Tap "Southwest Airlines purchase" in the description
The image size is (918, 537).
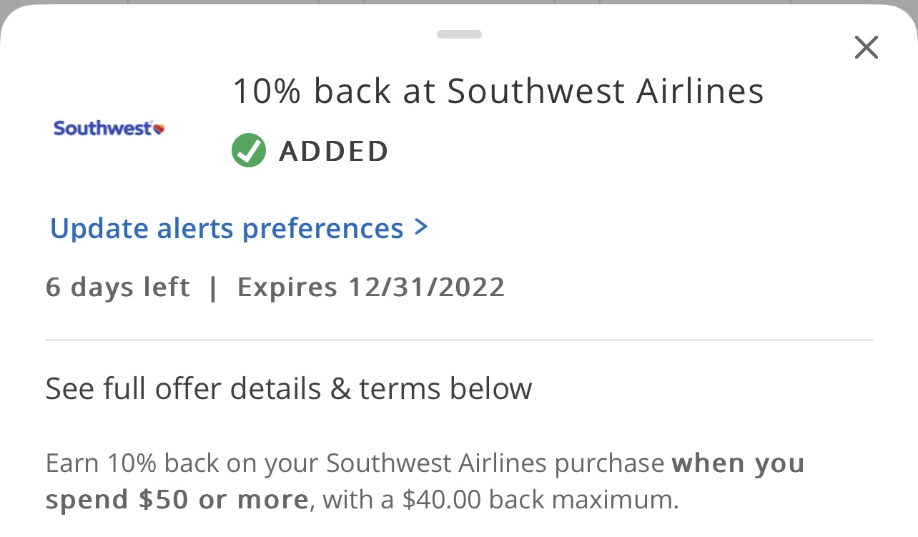click(495, 463)
